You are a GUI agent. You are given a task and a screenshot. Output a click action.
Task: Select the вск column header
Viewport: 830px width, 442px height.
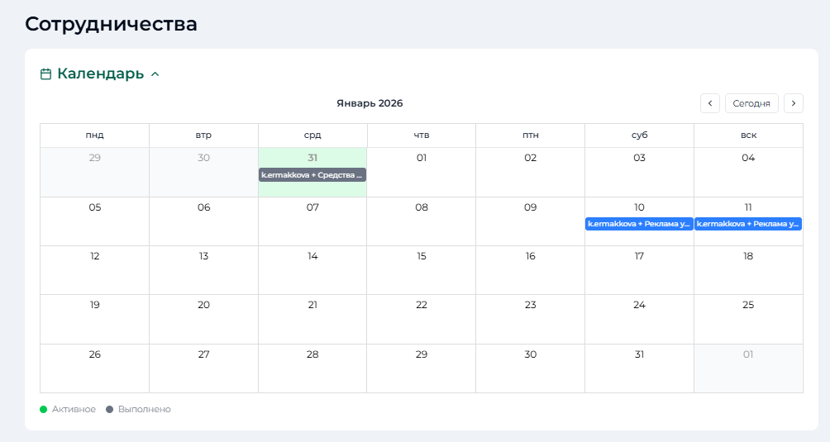pyautogui.click(x=748, y=135)
